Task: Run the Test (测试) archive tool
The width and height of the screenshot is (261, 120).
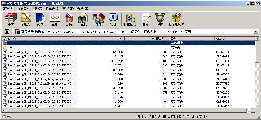Action: pos(40,19)
